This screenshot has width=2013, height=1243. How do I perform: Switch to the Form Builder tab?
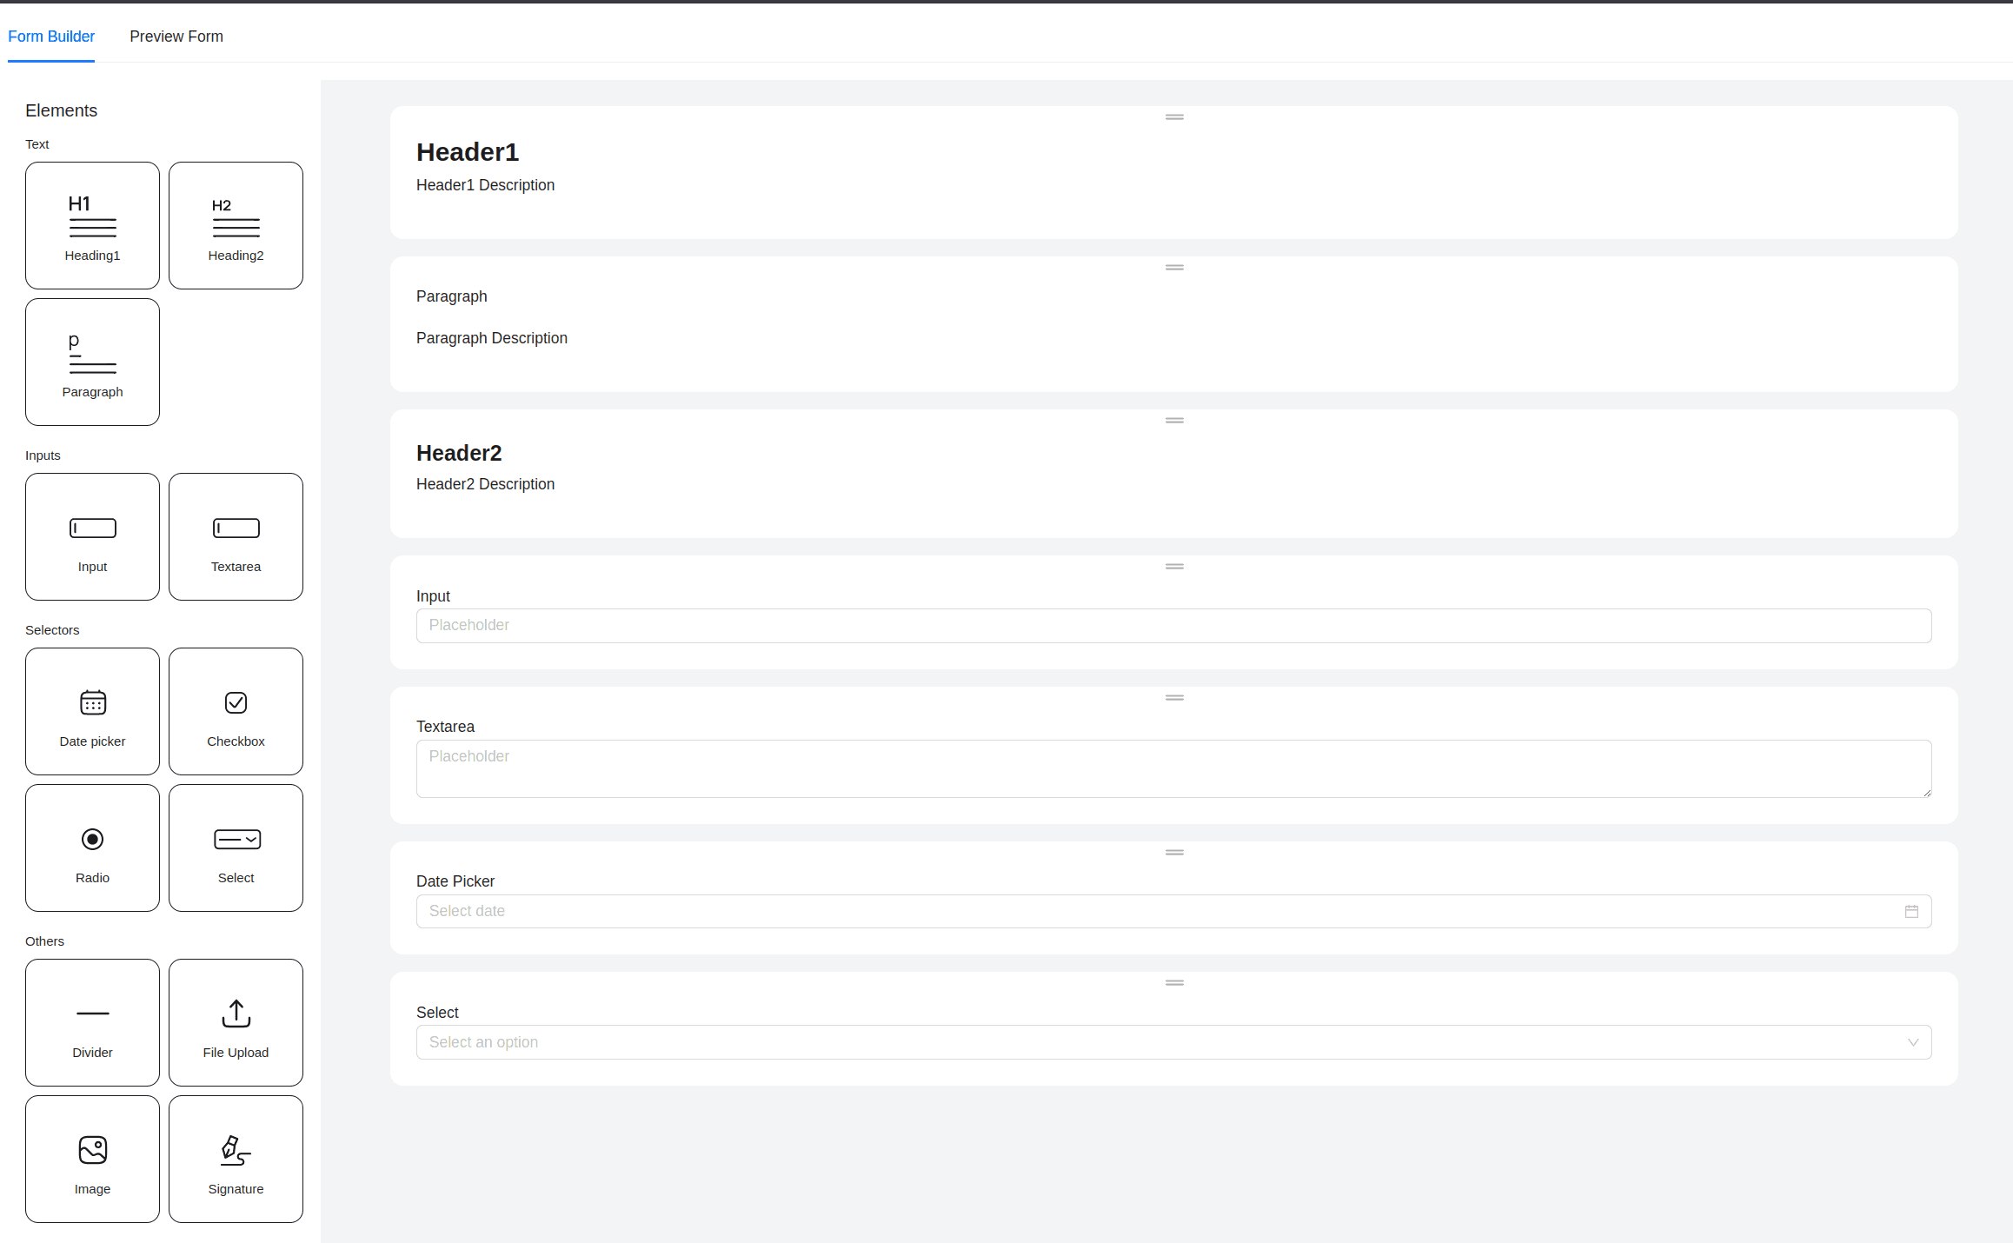[51, 37]
